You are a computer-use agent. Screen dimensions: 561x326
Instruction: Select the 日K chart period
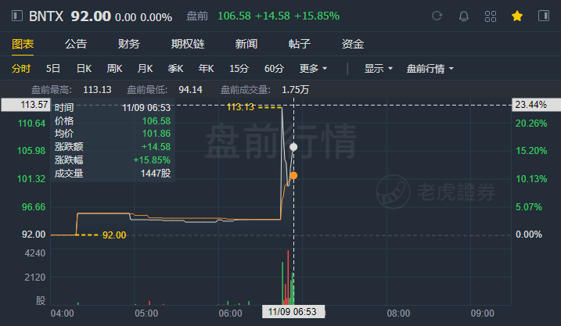(84, 68)
